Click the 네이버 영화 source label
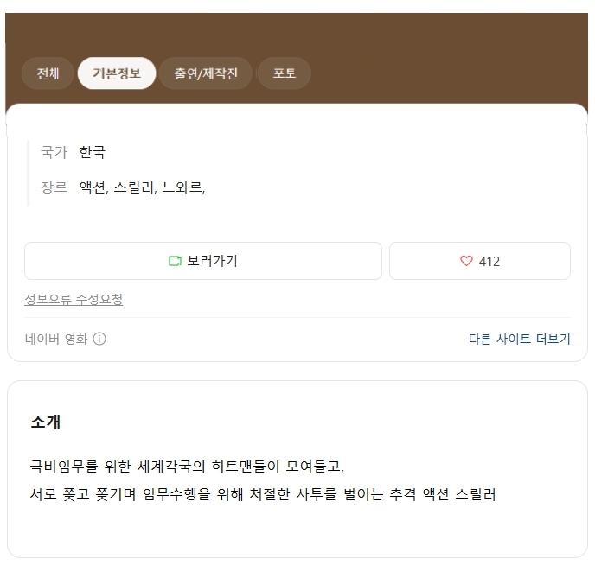The width and height of the screenshot is (595, 578). coord(56,339)
